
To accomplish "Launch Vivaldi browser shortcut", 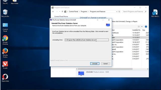I will click(x=5, y=65).
